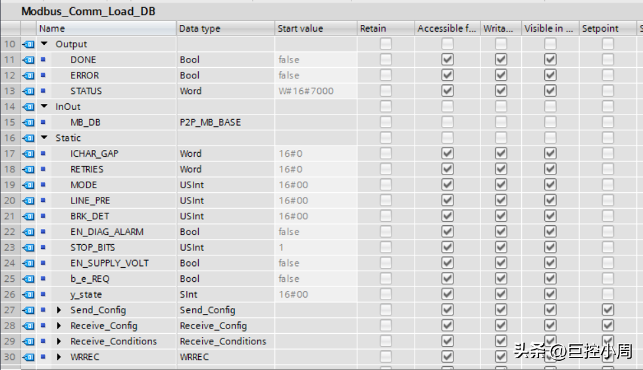This screenshot has height=370, width=643.
Task: Click the tag icon on the y_state row
Action: 28,294
